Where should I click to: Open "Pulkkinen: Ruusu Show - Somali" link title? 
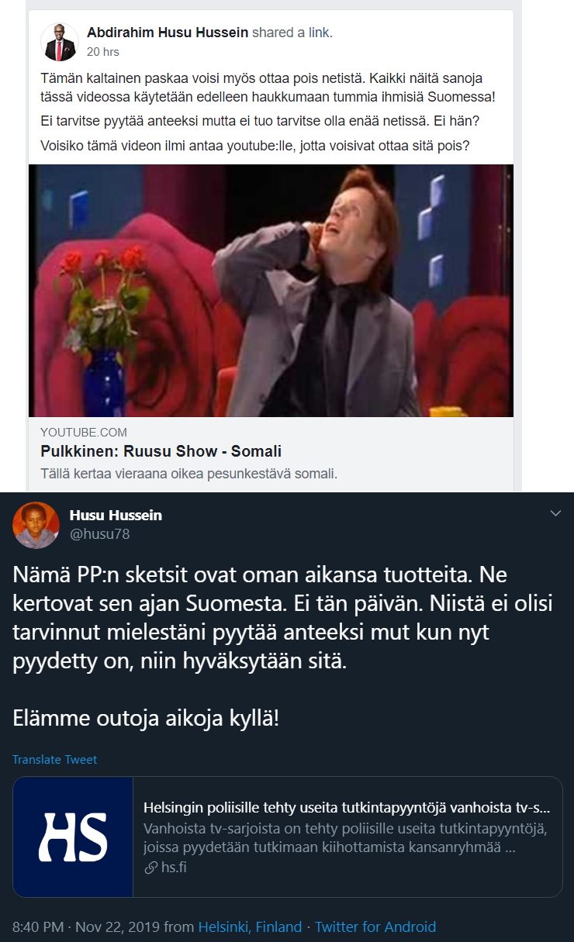[x=161, y=452]
